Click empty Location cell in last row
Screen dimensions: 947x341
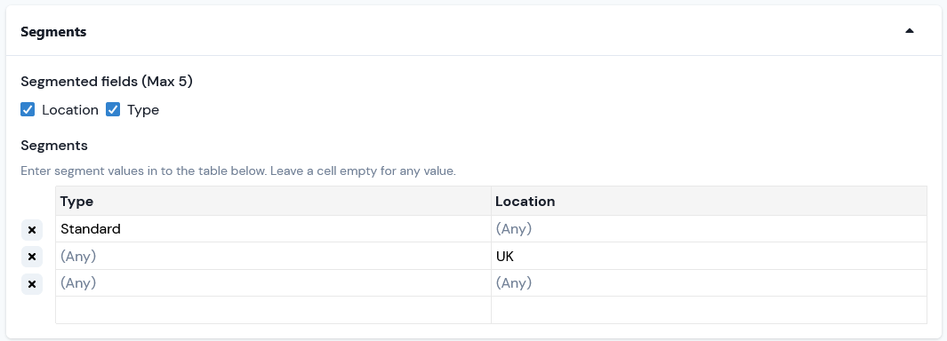(x=709, y=310)
